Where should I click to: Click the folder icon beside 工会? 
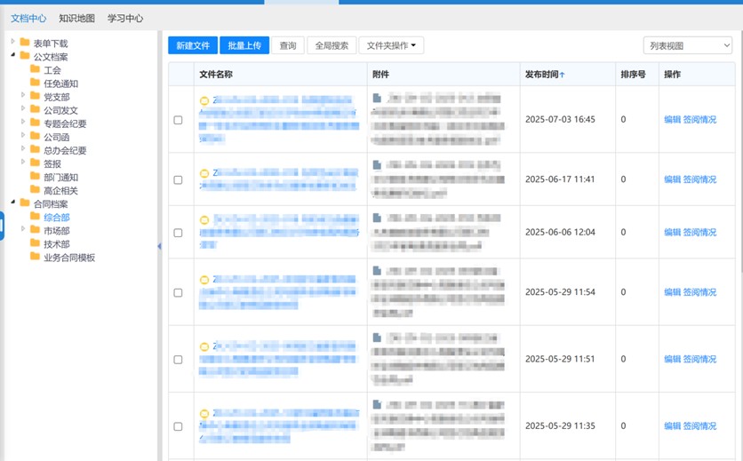pos(35,70)
